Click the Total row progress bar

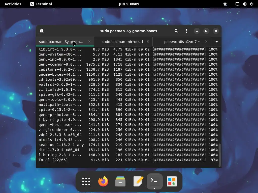coord(179,160)
